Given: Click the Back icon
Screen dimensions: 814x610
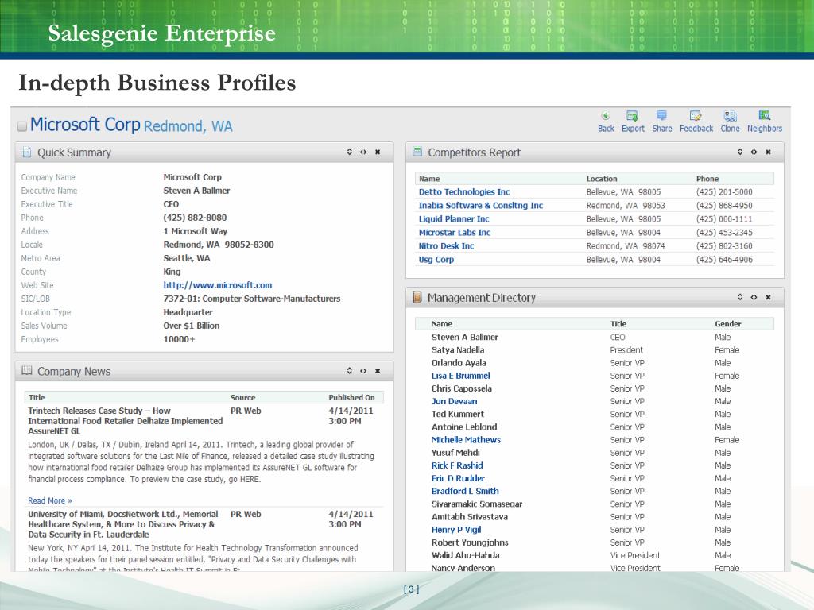Looking at the screenshot, I should (605, 116).
